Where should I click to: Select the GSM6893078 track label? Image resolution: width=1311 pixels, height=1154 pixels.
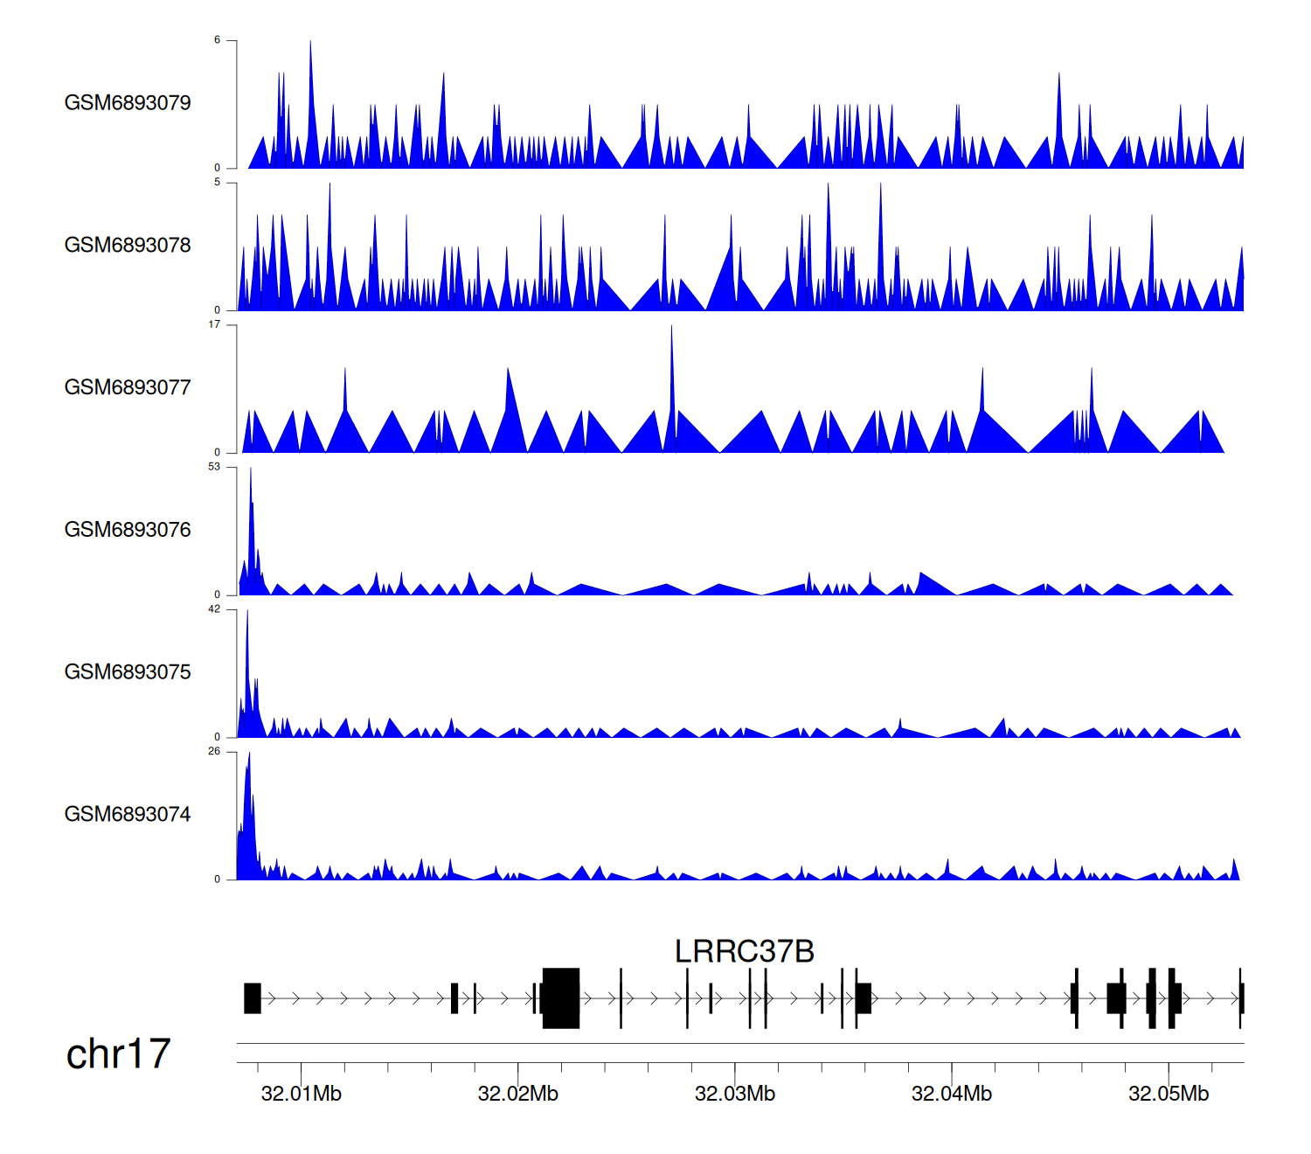click(x=128, y=246)
